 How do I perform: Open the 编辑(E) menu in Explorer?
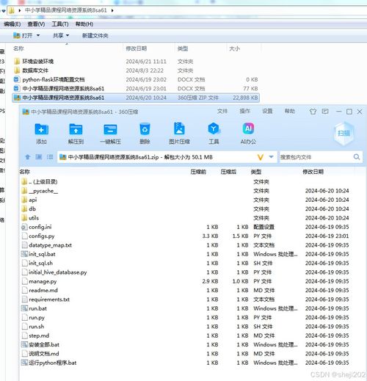click(12, 24)
